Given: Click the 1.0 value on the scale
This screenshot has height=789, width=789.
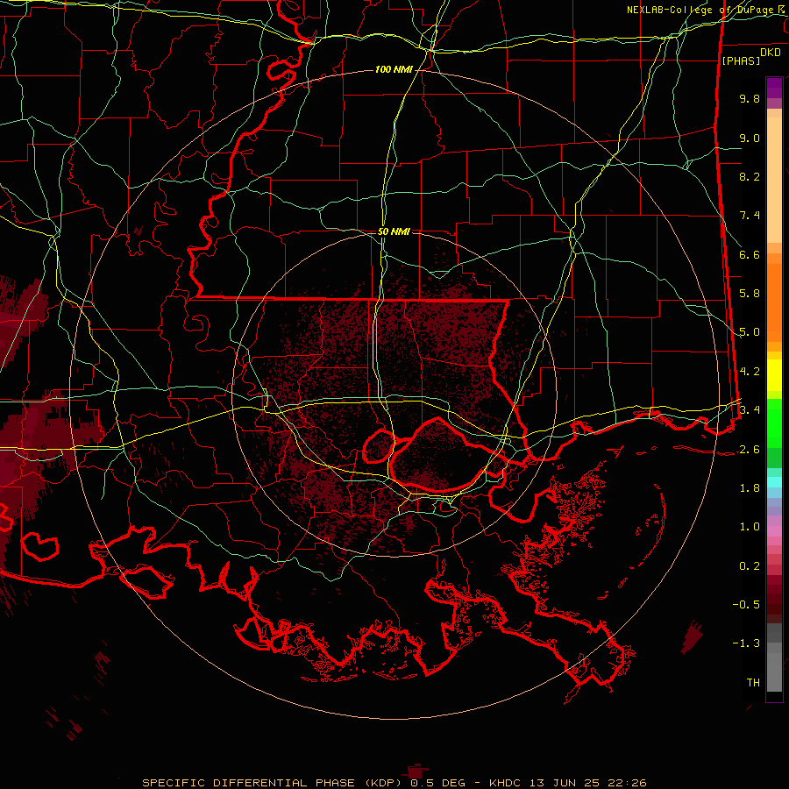Looking at the screenshot, I should pos(750,527).
